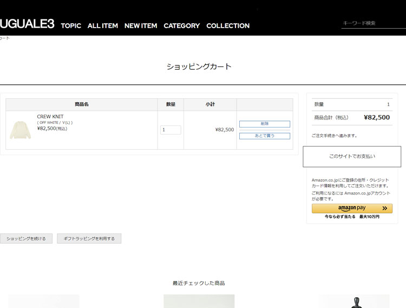Viewport: 406px width, 308px height.
Task: Open the COLLECTION menu
Action: pos(228,26)
